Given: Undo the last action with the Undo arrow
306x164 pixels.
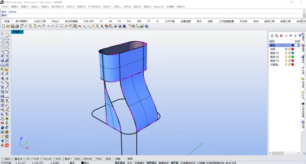Looking at the screenshot, I should point(39,26).
